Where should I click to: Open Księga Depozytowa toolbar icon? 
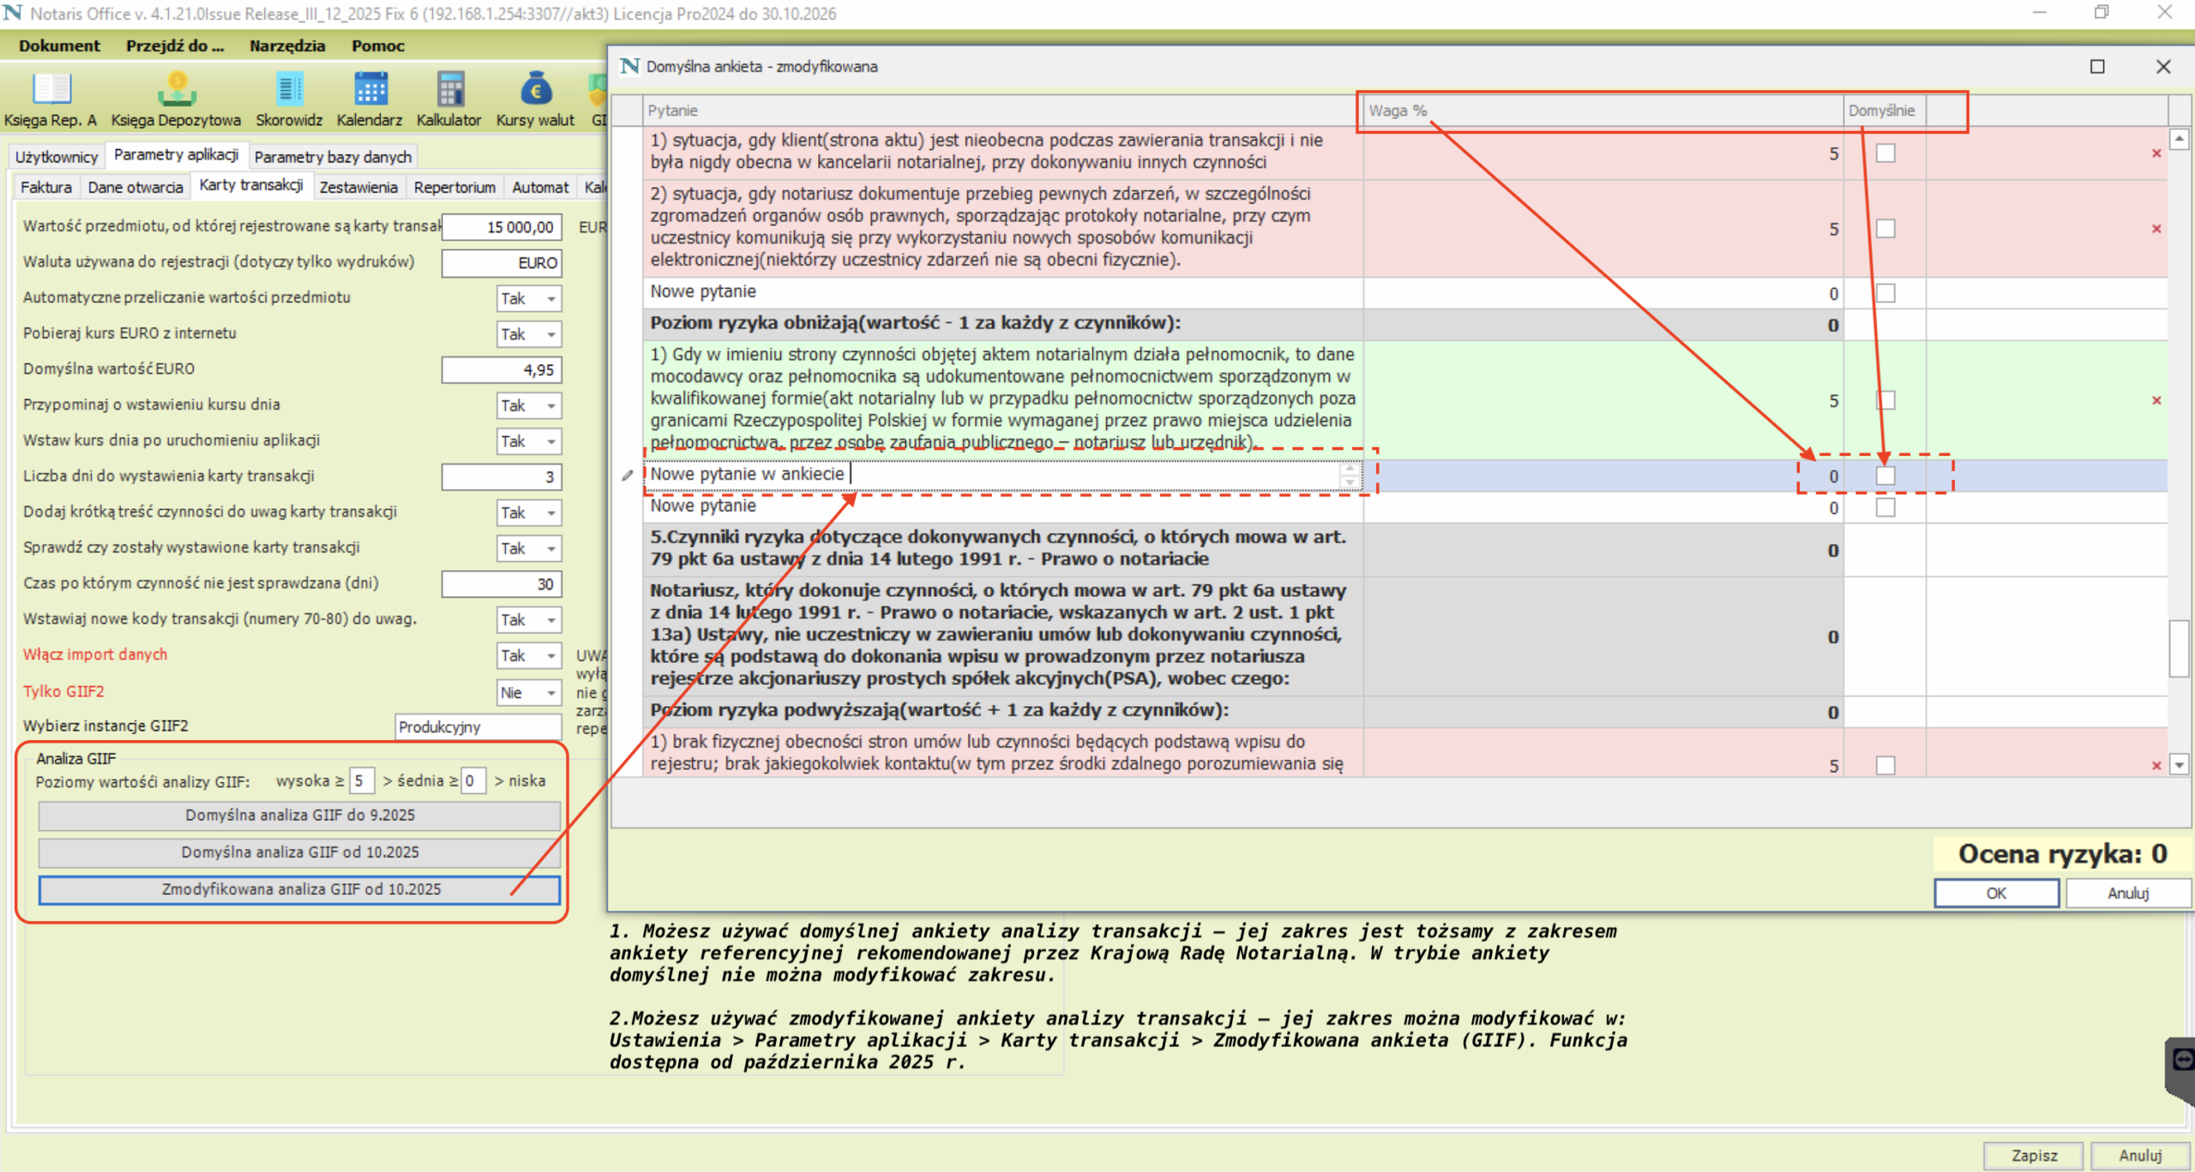(177, 88)
